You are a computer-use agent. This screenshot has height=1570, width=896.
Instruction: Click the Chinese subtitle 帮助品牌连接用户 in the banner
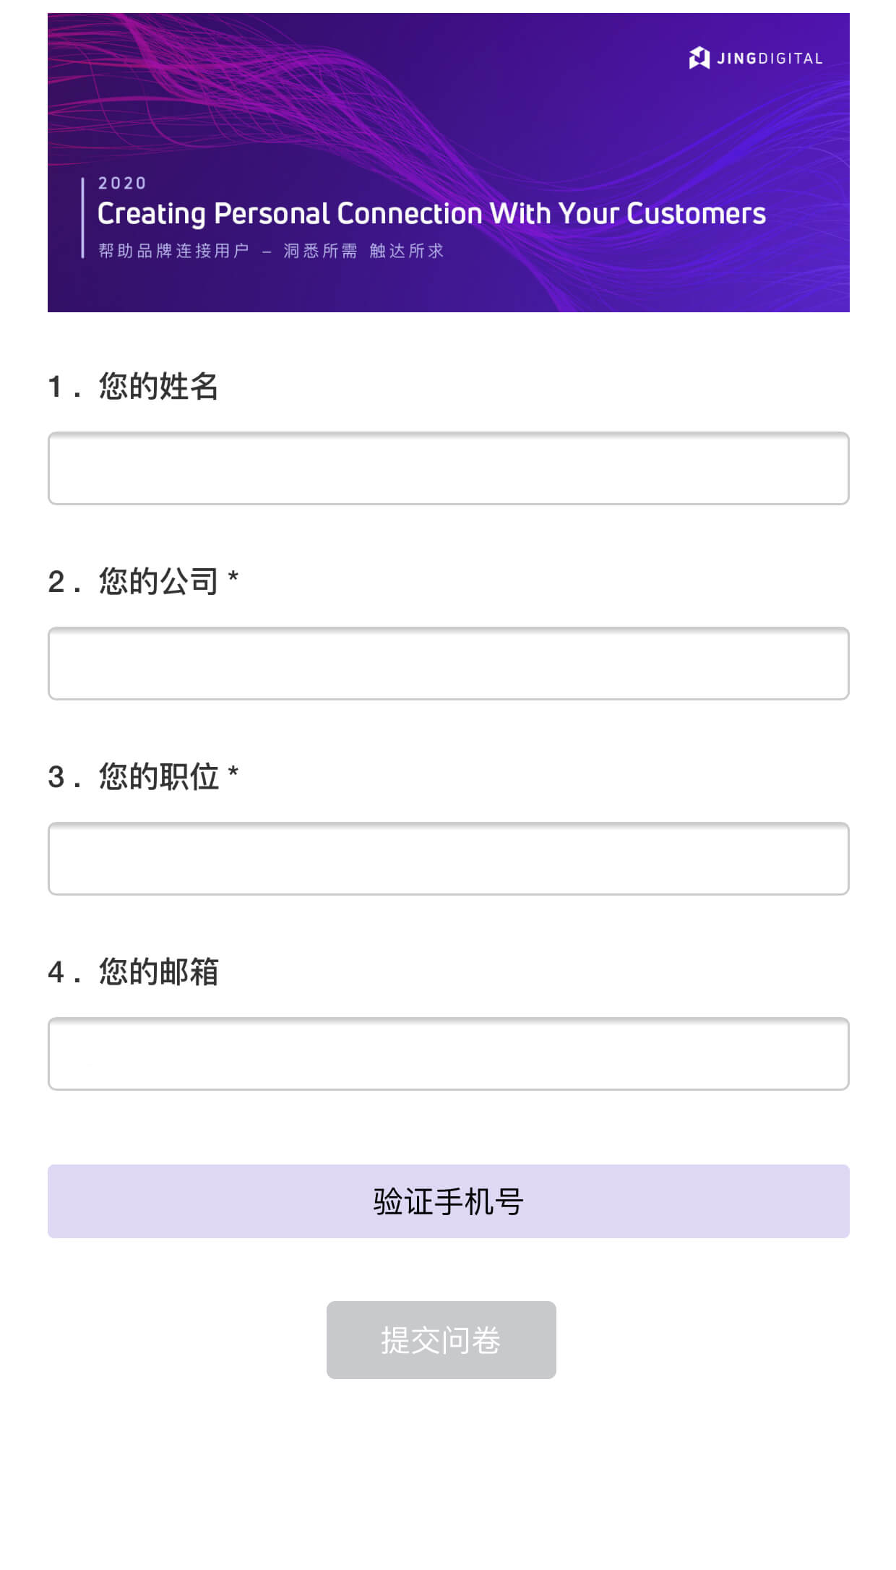(174, 251)
